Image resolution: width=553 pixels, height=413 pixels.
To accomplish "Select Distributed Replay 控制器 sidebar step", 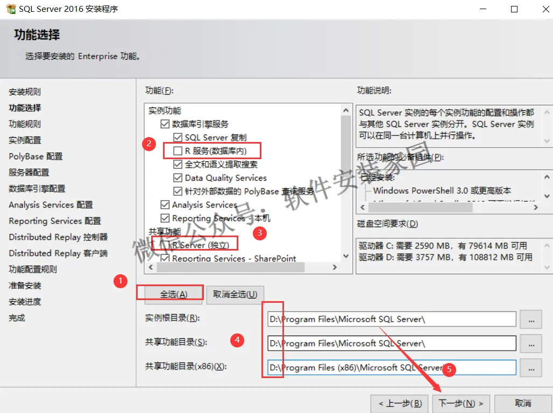I will click(58, 237).
